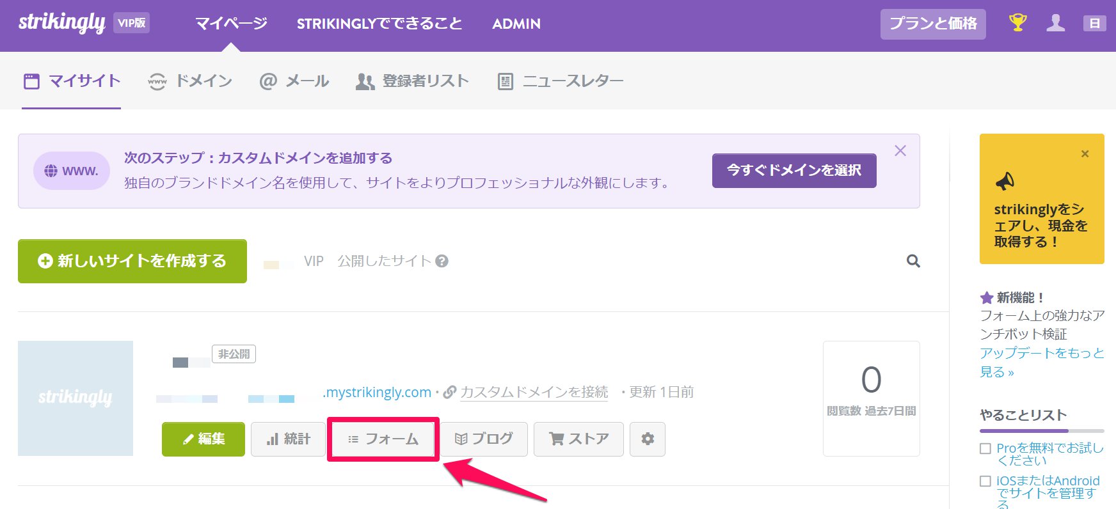Screen dimensions: 1116x509
Task: Open the ブログ button
Action: 484,439
